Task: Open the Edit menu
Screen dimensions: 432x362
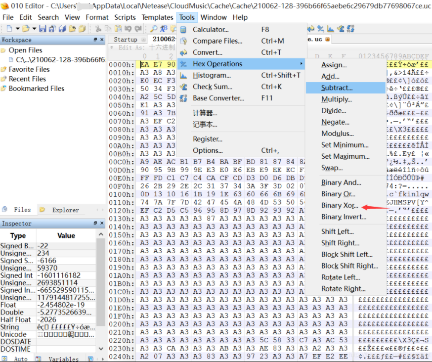Action: pyautogui.click(x=26, y=17)
